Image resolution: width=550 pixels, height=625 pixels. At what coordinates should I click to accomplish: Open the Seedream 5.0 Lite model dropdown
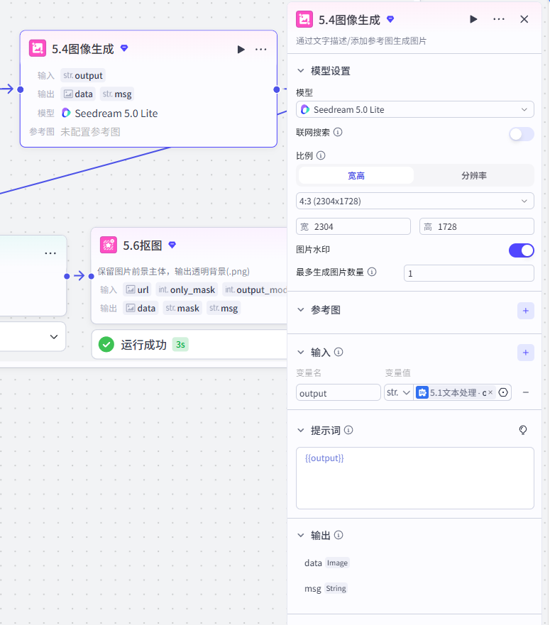coord(414,110)
